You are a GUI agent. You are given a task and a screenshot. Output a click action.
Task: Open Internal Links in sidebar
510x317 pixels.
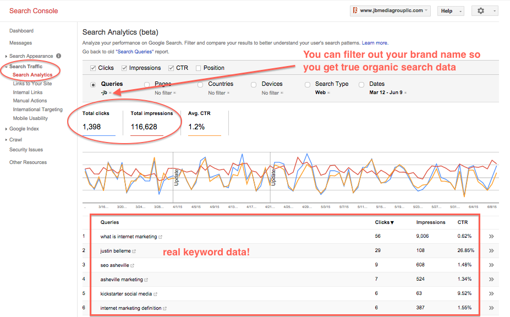click(28, 92)
